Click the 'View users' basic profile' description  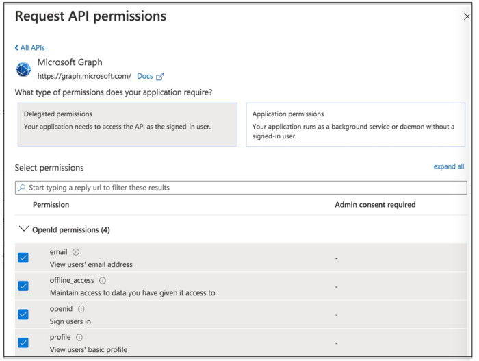[x=88, y=349]
